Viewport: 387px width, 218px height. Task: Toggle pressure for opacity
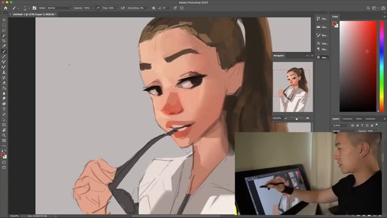(x=98, y=8)
